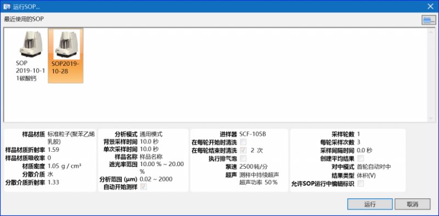439x216 pixels.
Task: Click the browse SOP file button
Action: click(429, 20)
